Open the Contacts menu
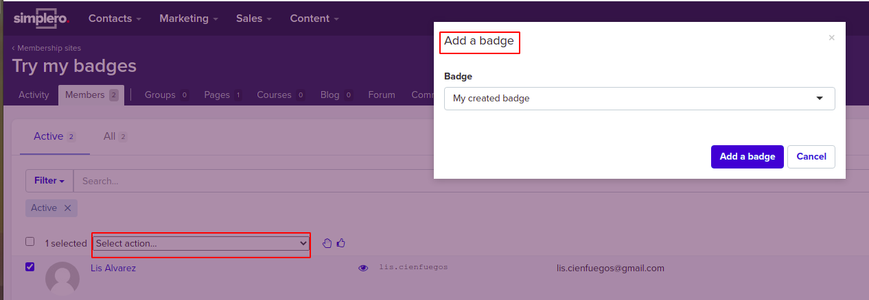Viewport: 869px width, 300px height. (x=115, y=18)
